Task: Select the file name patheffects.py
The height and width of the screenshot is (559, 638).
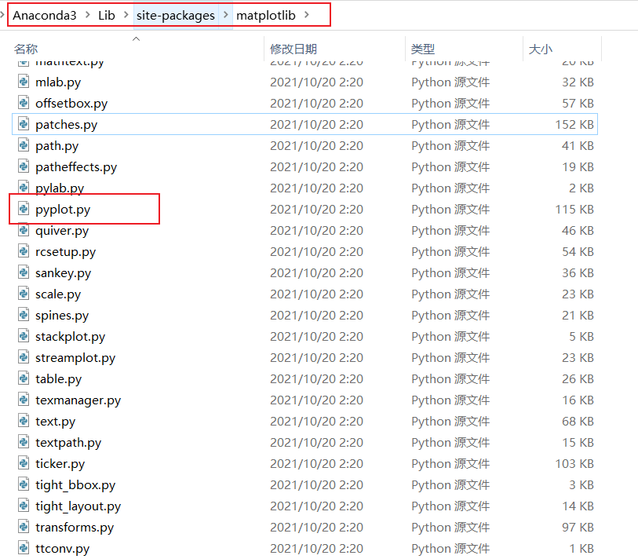Action: [76, 167]
